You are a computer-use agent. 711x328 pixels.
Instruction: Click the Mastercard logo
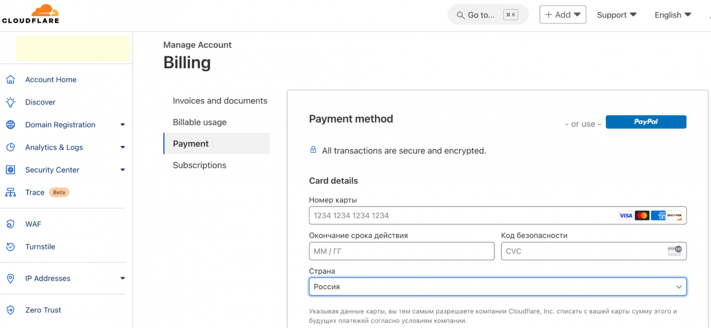(x=642, y=216)
